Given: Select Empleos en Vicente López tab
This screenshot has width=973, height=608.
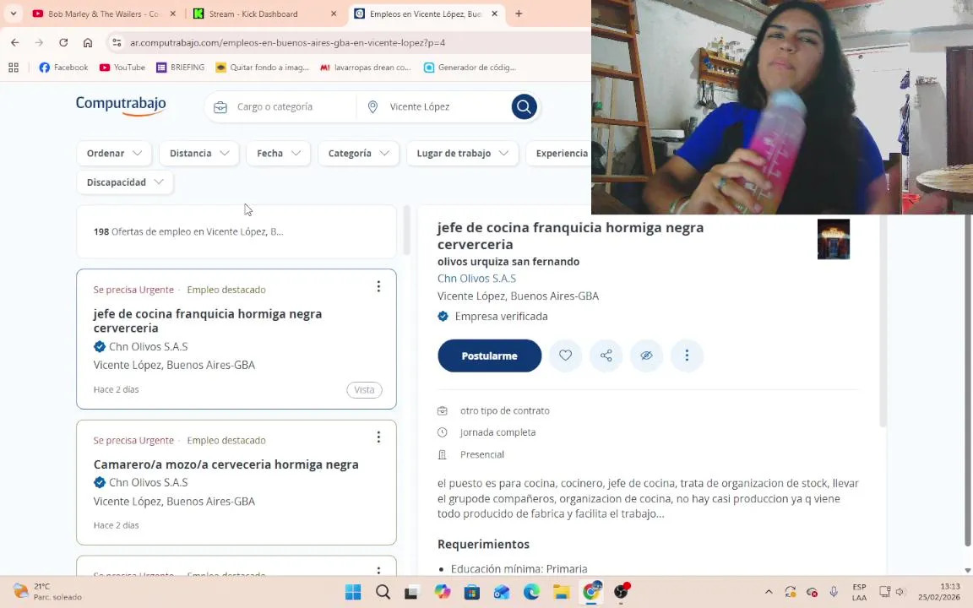Looking at the screenshot, I should coord(425,14).
